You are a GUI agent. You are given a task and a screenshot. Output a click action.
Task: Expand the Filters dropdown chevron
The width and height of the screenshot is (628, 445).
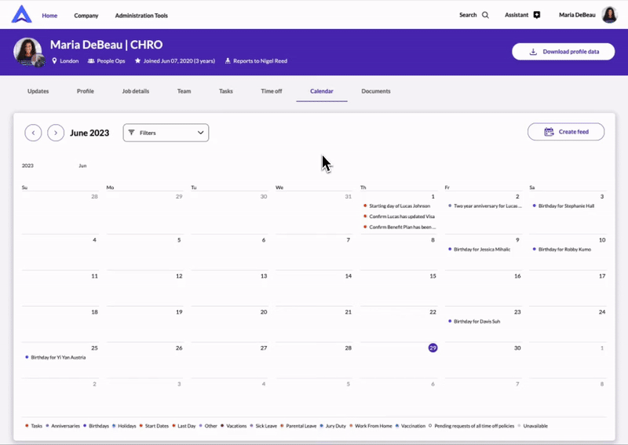[200, 133]
